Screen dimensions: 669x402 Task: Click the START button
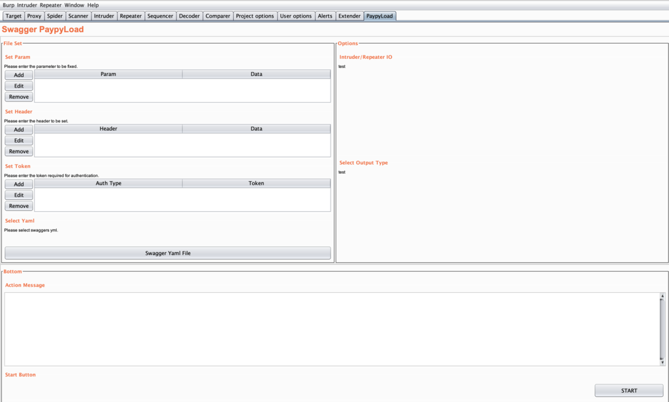pos(629,390)
